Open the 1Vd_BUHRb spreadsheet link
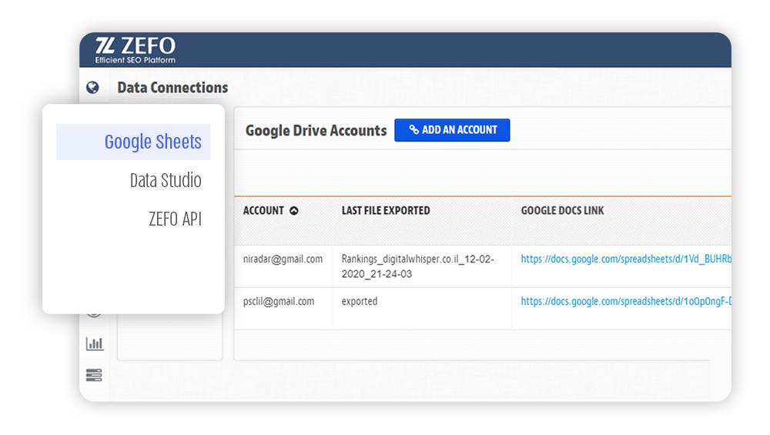 tap(626, 259)
